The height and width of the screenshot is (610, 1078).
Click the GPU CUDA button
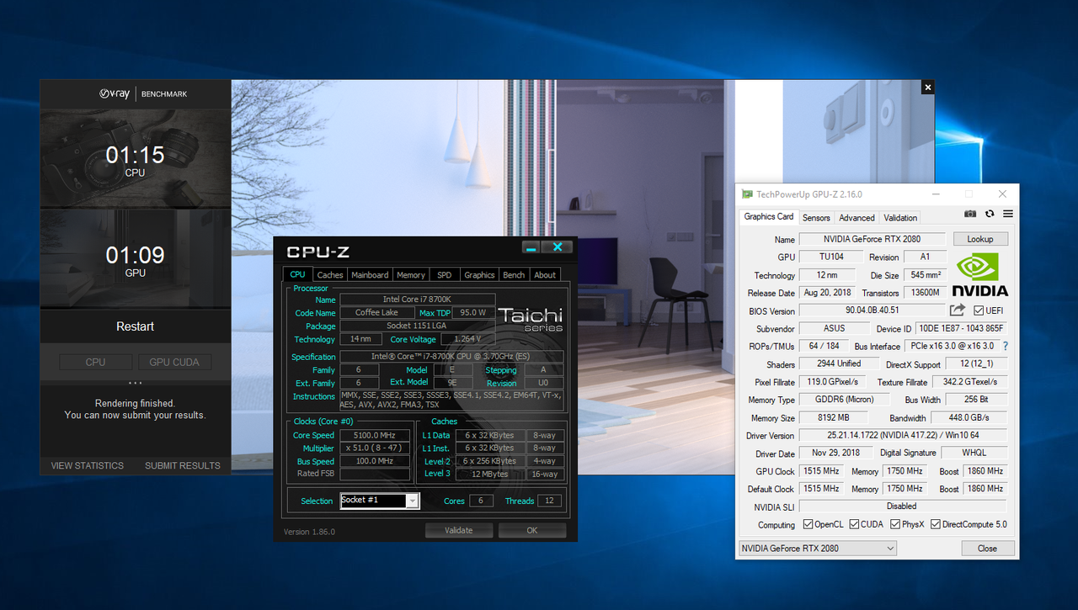click(174, 362)
